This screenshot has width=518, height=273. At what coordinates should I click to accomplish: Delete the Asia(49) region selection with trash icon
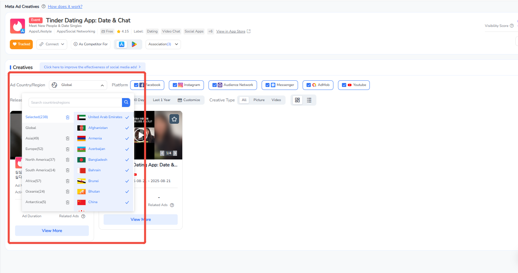[x=68, y=138]
